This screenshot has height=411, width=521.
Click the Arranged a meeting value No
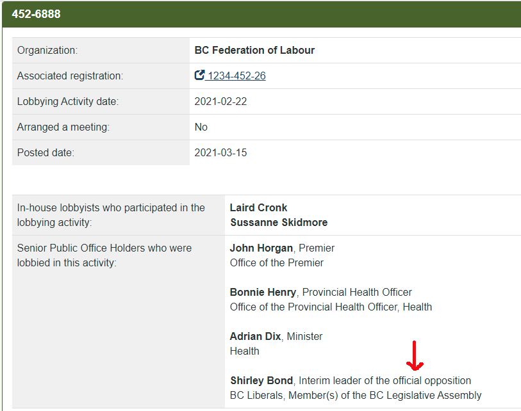(x=201, y=127)
